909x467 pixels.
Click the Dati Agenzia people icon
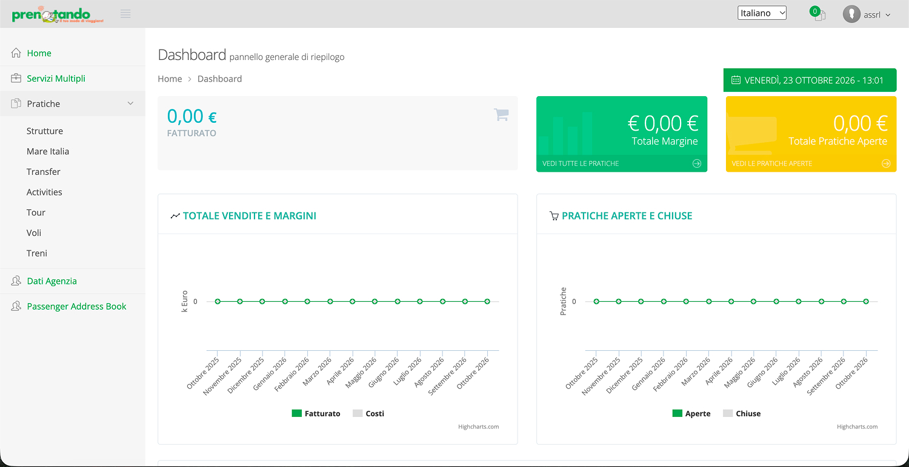(16, 281)
